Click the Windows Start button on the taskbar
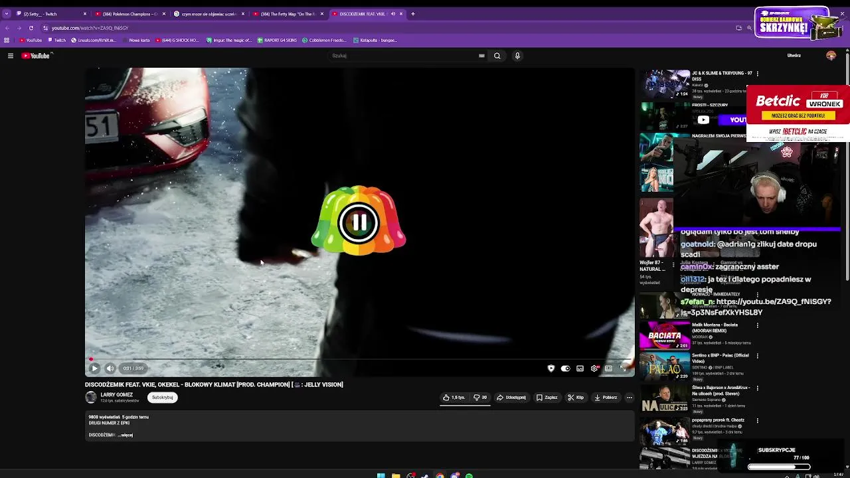The height and width of the screenshot is (478, 850). click(381, 475)
